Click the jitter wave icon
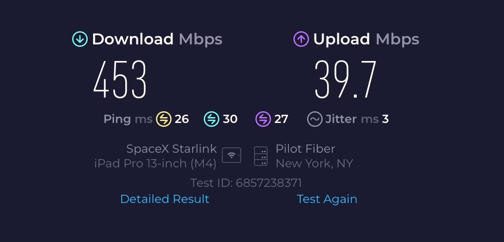 [x=314, y=119]
